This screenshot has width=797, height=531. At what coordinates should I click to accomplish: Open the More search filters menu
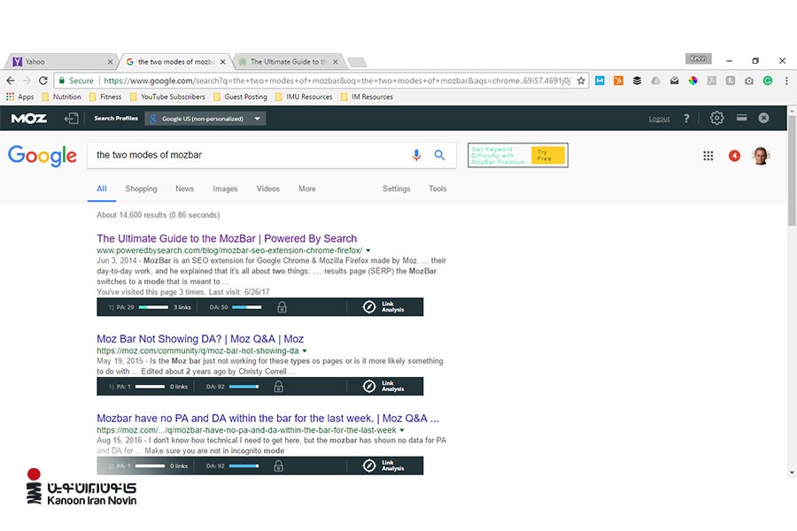point(306,189)
